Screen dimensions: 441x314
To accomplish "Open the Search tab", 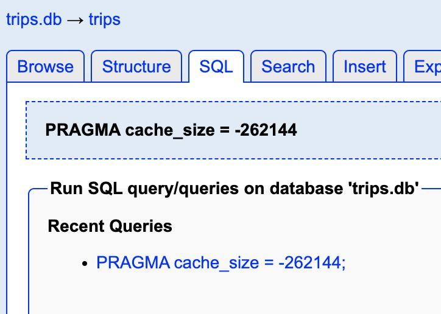I will click(x=288, y=66).
